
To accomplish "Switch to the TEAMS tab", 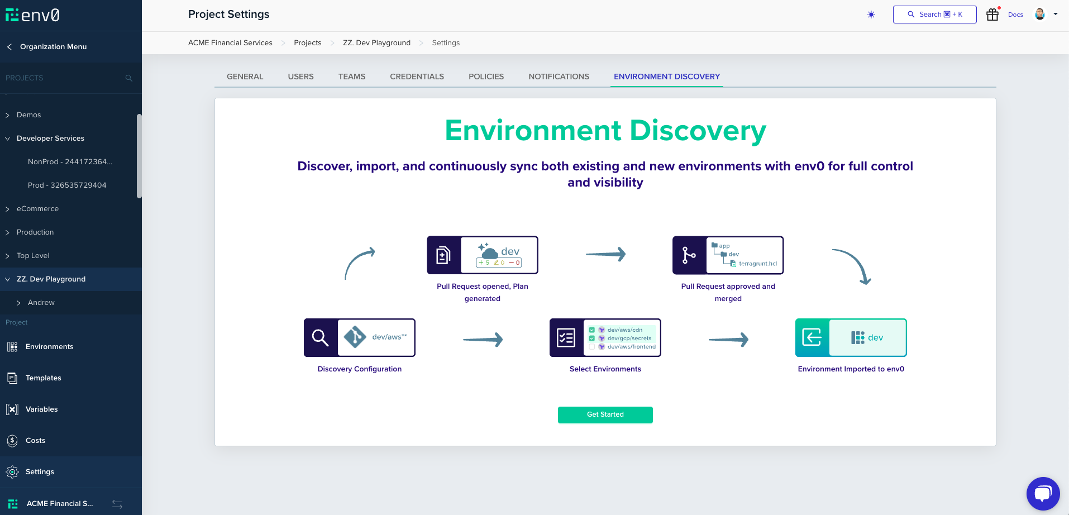I will coord(352,77).
